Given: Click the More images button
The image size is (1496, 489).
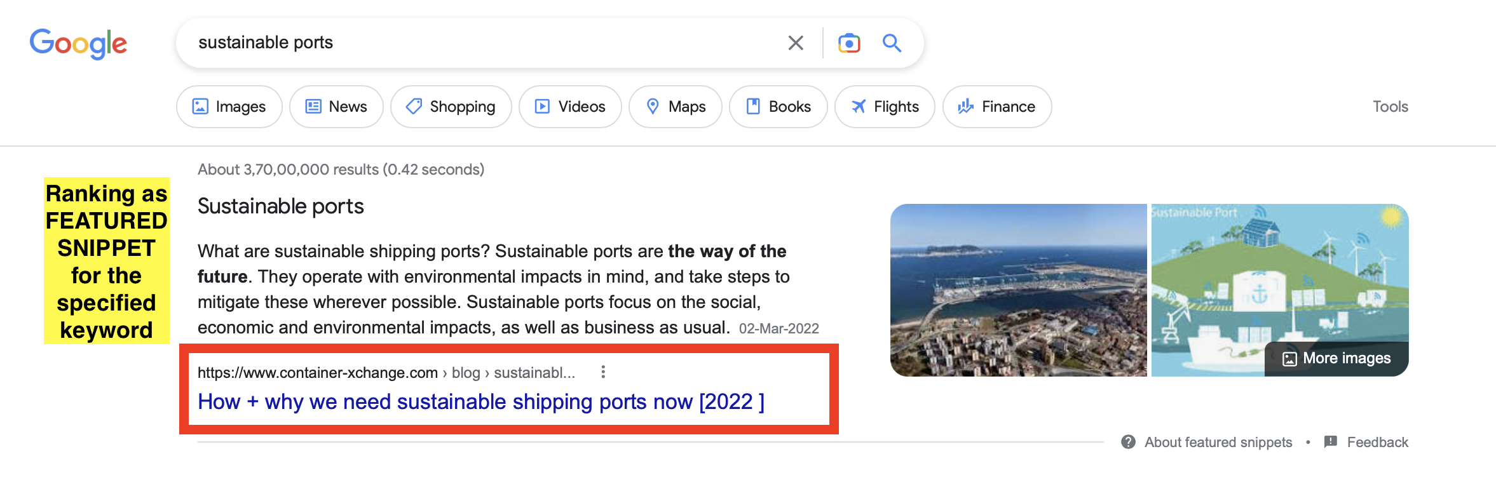Looking at the screenshot, I should (1336, 359).
